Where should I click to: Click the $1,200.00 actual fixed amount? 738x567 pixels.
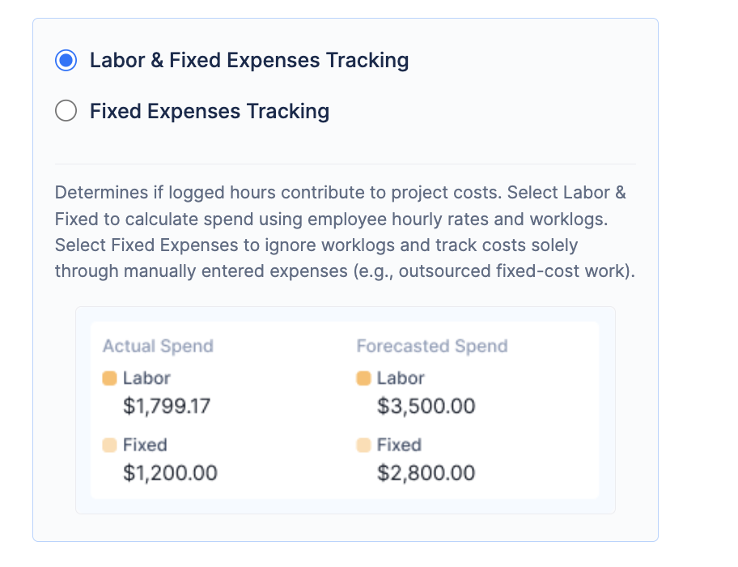170,472
